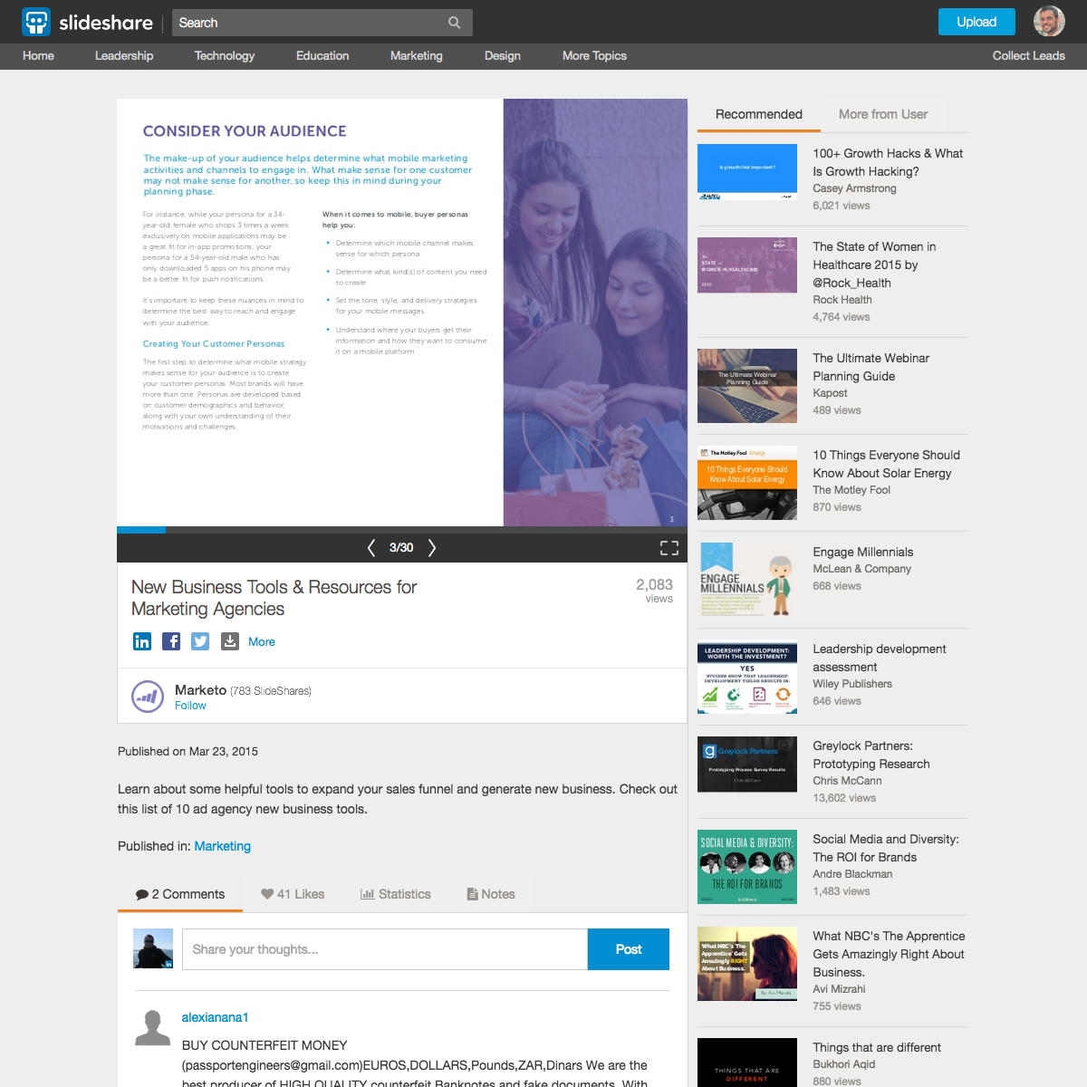Click the SlideShare logo icon
Viewport: 1087px width, 1087px height.
click(x=36, y=22)
